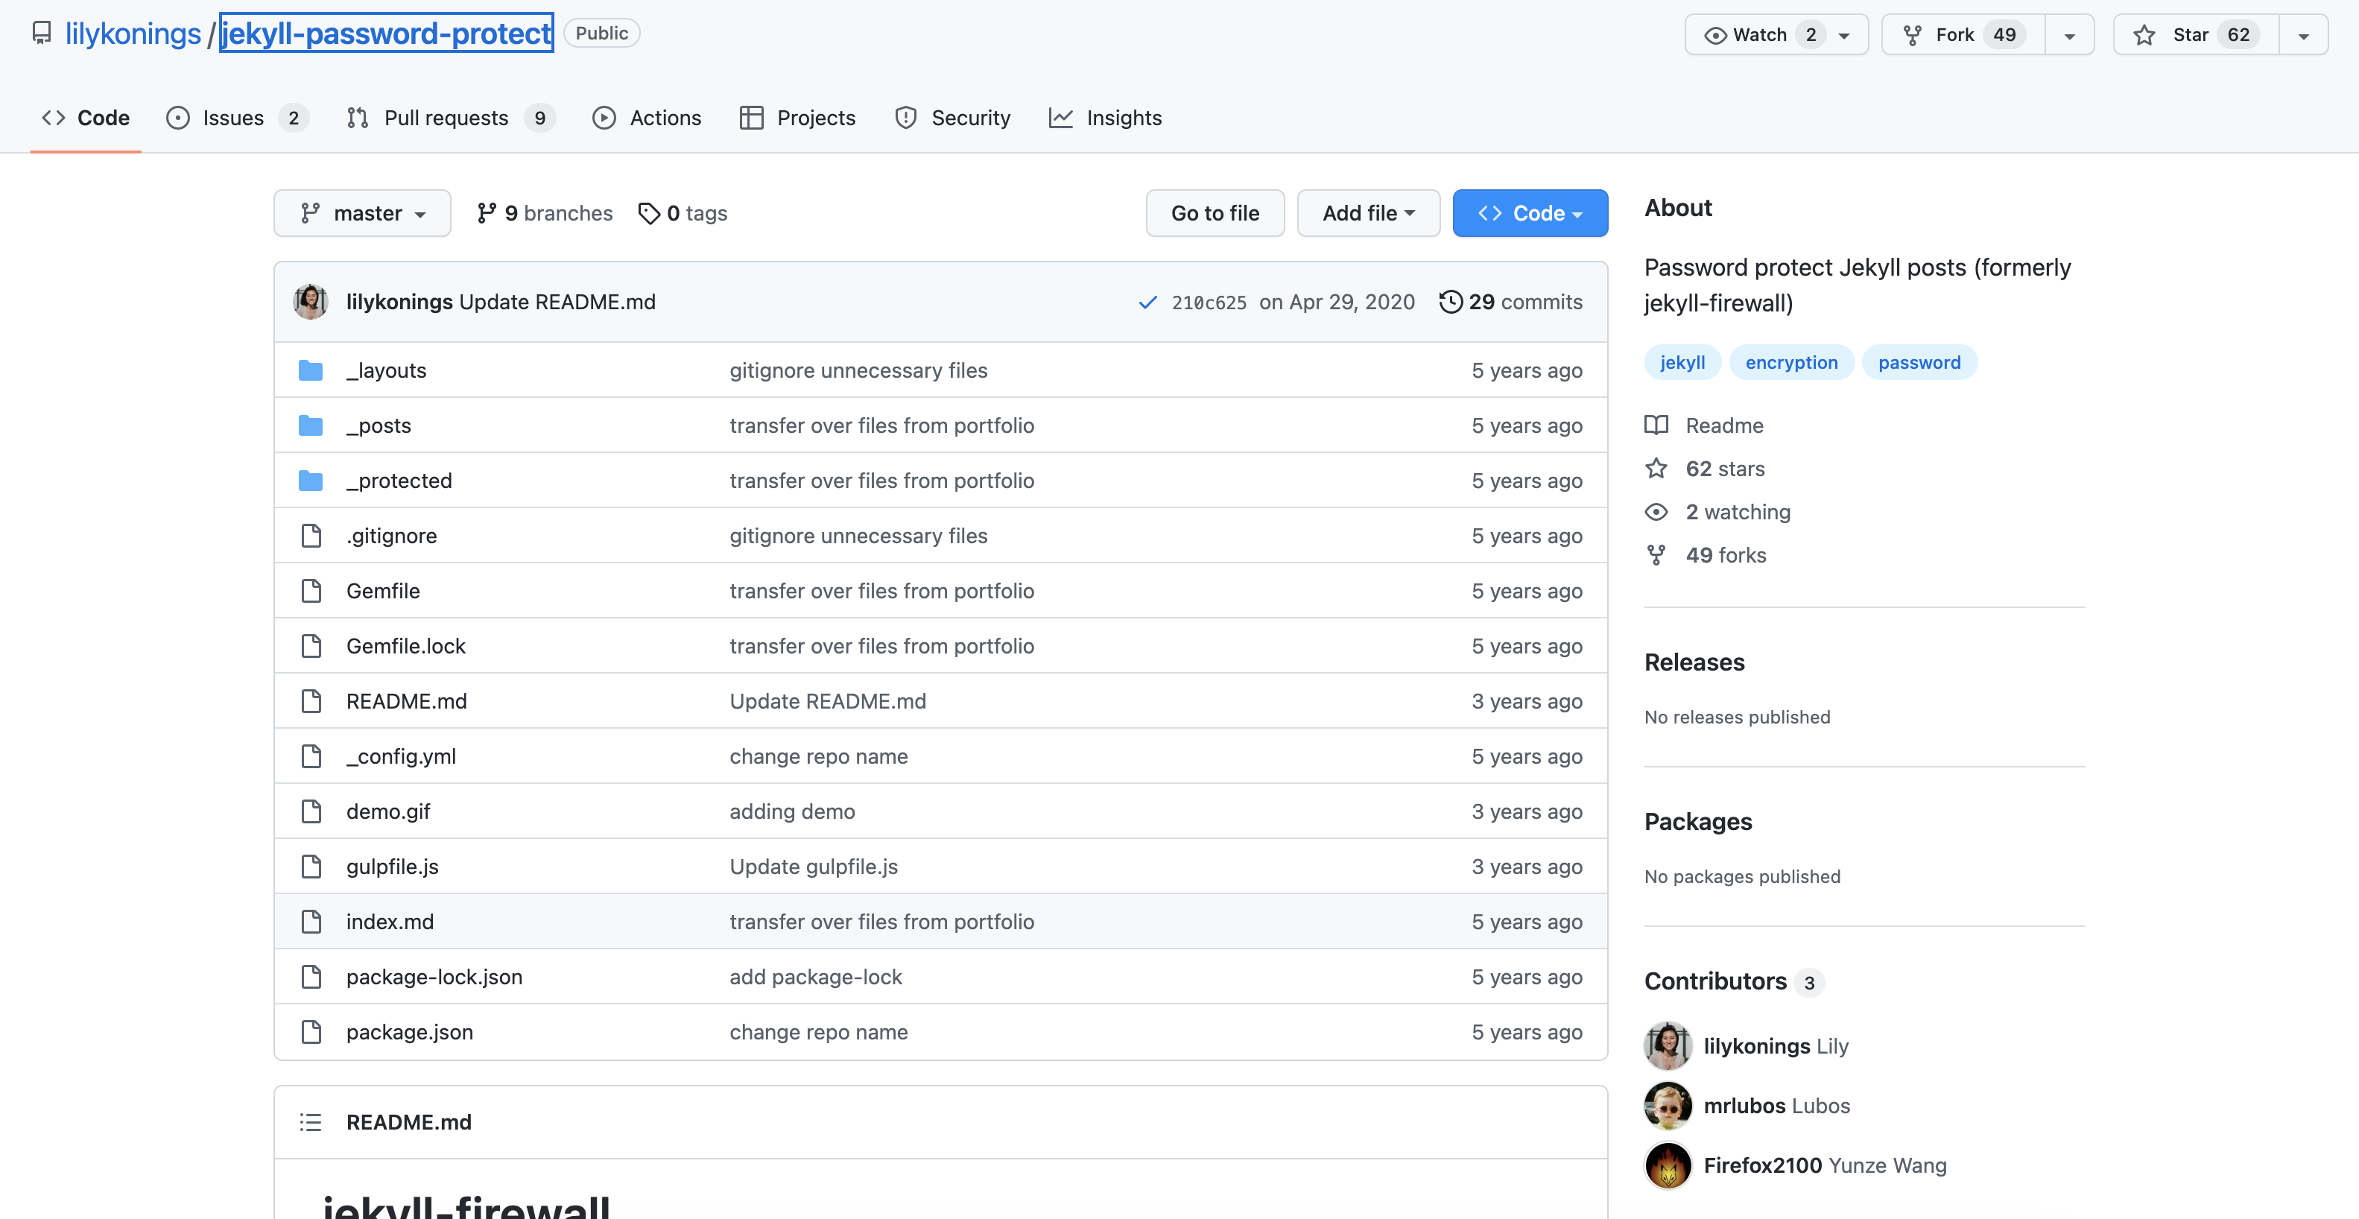Open the Pull requests tab
Screen dimensions: 2359x1219
tap(451, 118)
